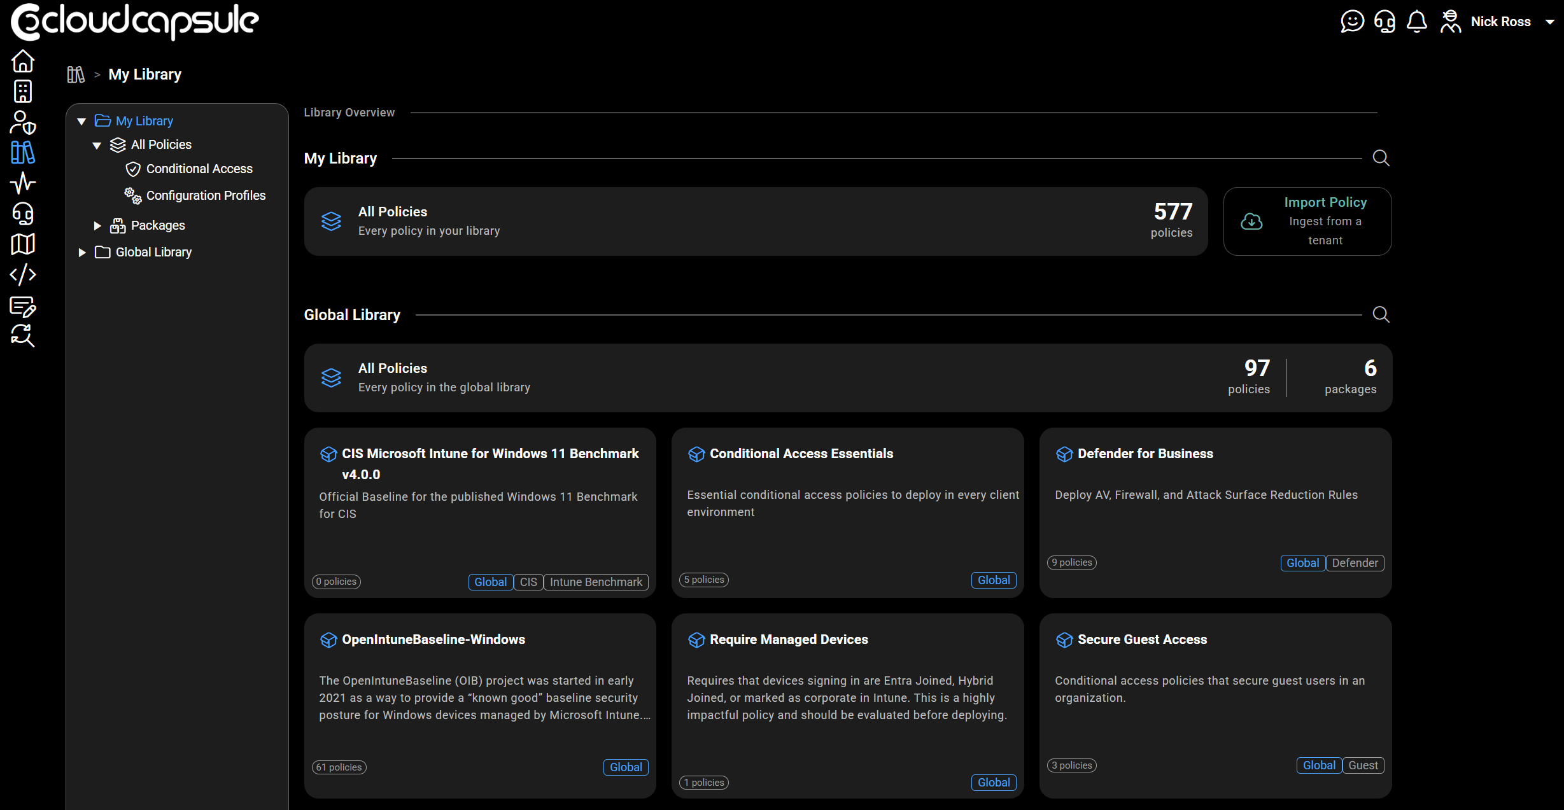Collapse the My Library tree node
The image size is (1564, 810).
click(x=81, y=121)
